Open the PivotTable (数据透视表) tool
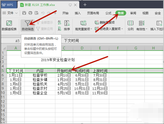 [x=9, y=25]
